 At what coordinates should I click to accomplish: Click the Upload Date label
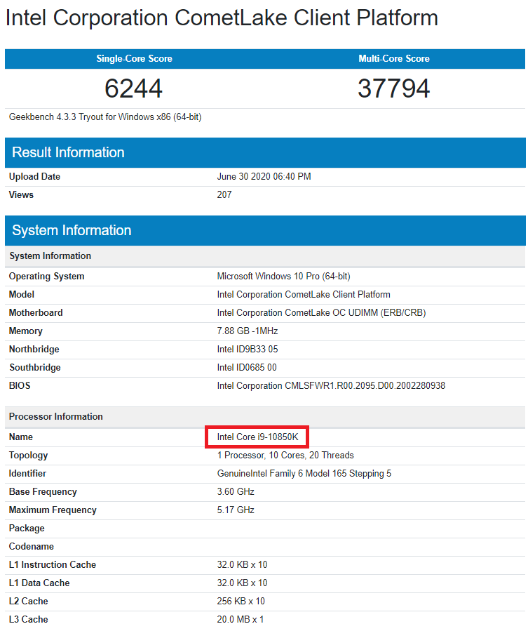click(x=34, y=176)
